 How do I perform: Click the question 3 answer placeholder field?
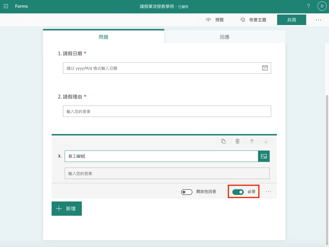point(167,173)
